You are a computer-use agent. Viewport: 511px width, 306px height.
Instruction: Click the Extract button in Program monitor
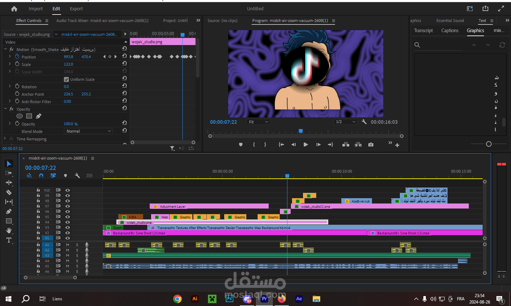[x=358, y=145]
